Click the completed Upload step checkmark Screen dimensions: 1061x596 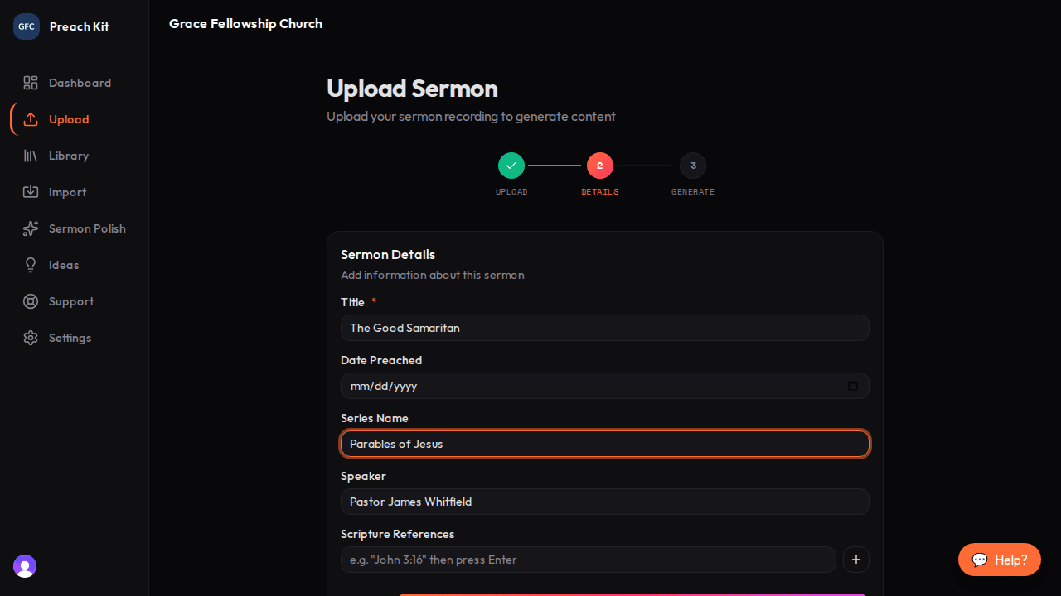pyautogui.click(x=511, y=166)
